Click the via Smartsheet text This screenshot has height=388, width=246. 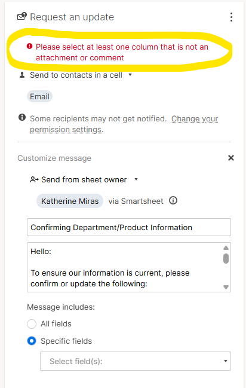point(136,201)
